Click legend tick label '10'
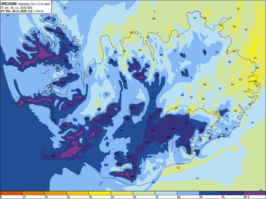266x199 pixels. click(x=24, y=197)
